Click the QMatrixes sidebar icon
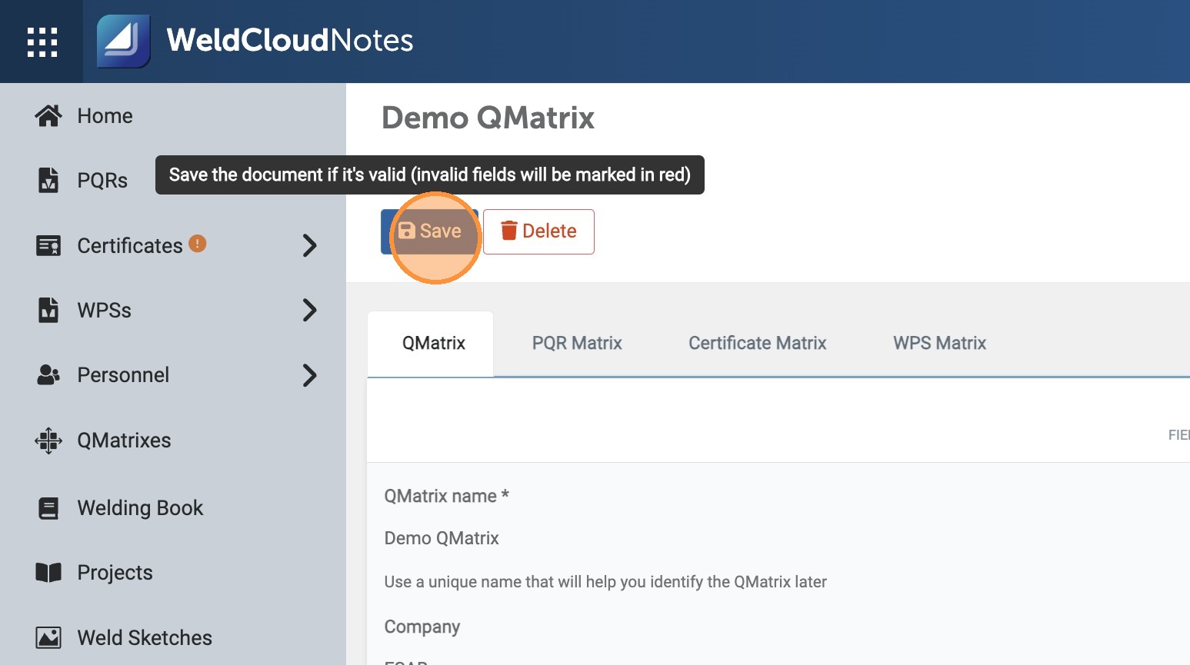1190x665 pixels. pyautogui.click(x=48, y=441)
